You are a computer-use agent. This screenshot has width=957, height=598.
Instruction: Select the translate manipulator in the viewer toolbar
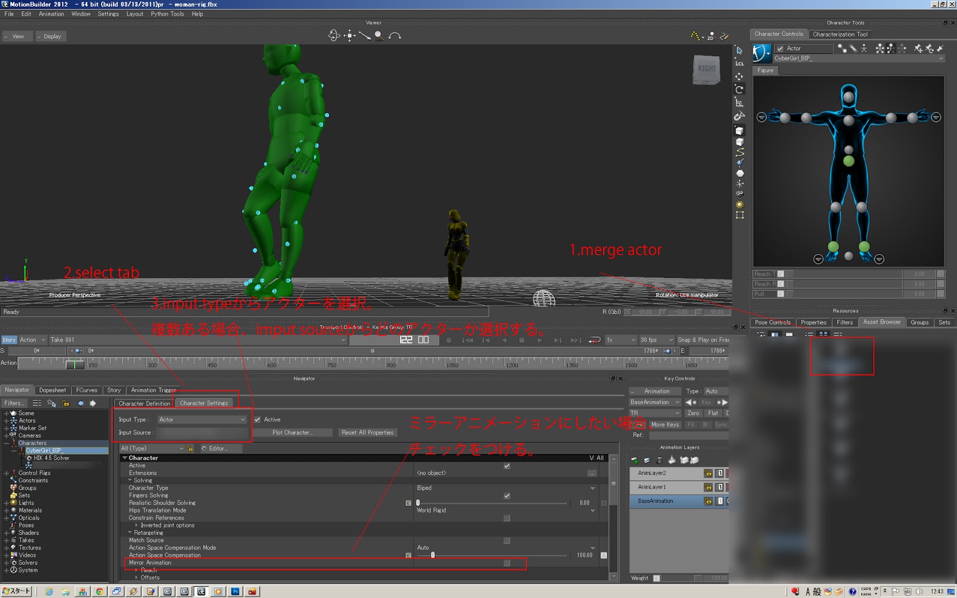[x=349, y=36]
